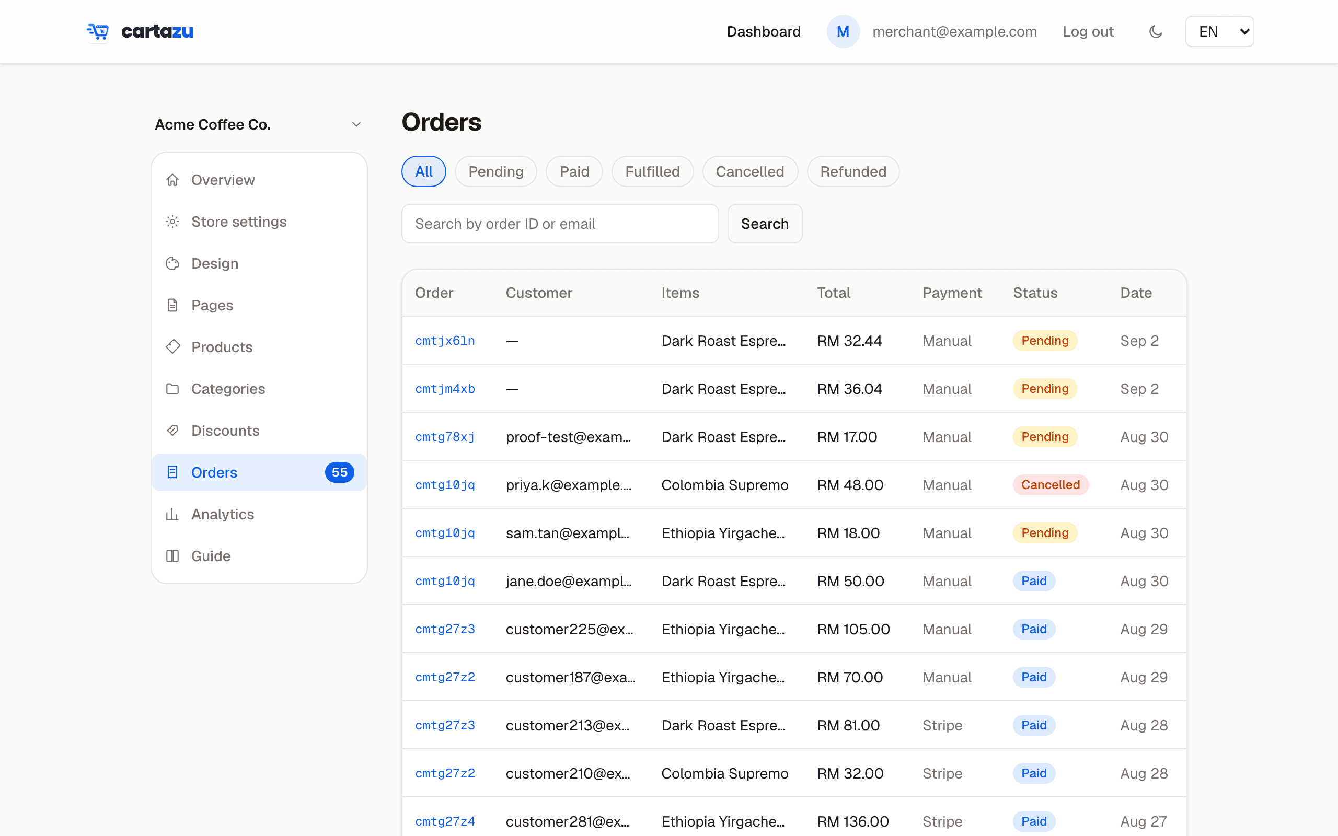
Task: Click the Log out link
Action: 1088,31
